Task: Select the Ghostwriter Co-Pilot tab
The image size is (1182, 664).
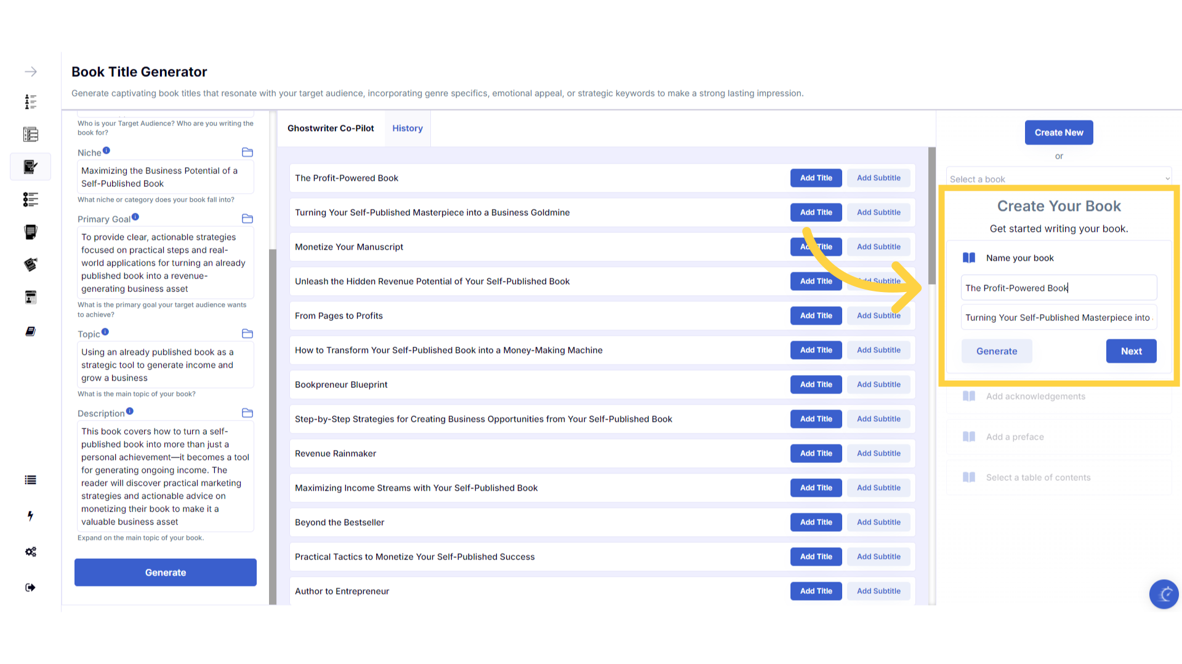Action: tap(331, 128)
